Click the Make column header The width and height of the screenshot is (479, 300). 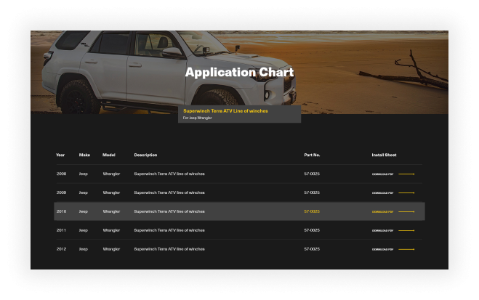pyautogui.click(x=84, y=155)
